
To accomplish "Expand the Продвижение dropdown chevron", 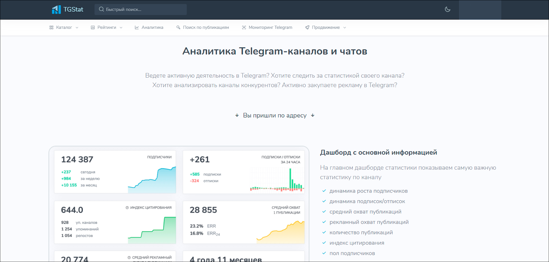I will (344, 27).
